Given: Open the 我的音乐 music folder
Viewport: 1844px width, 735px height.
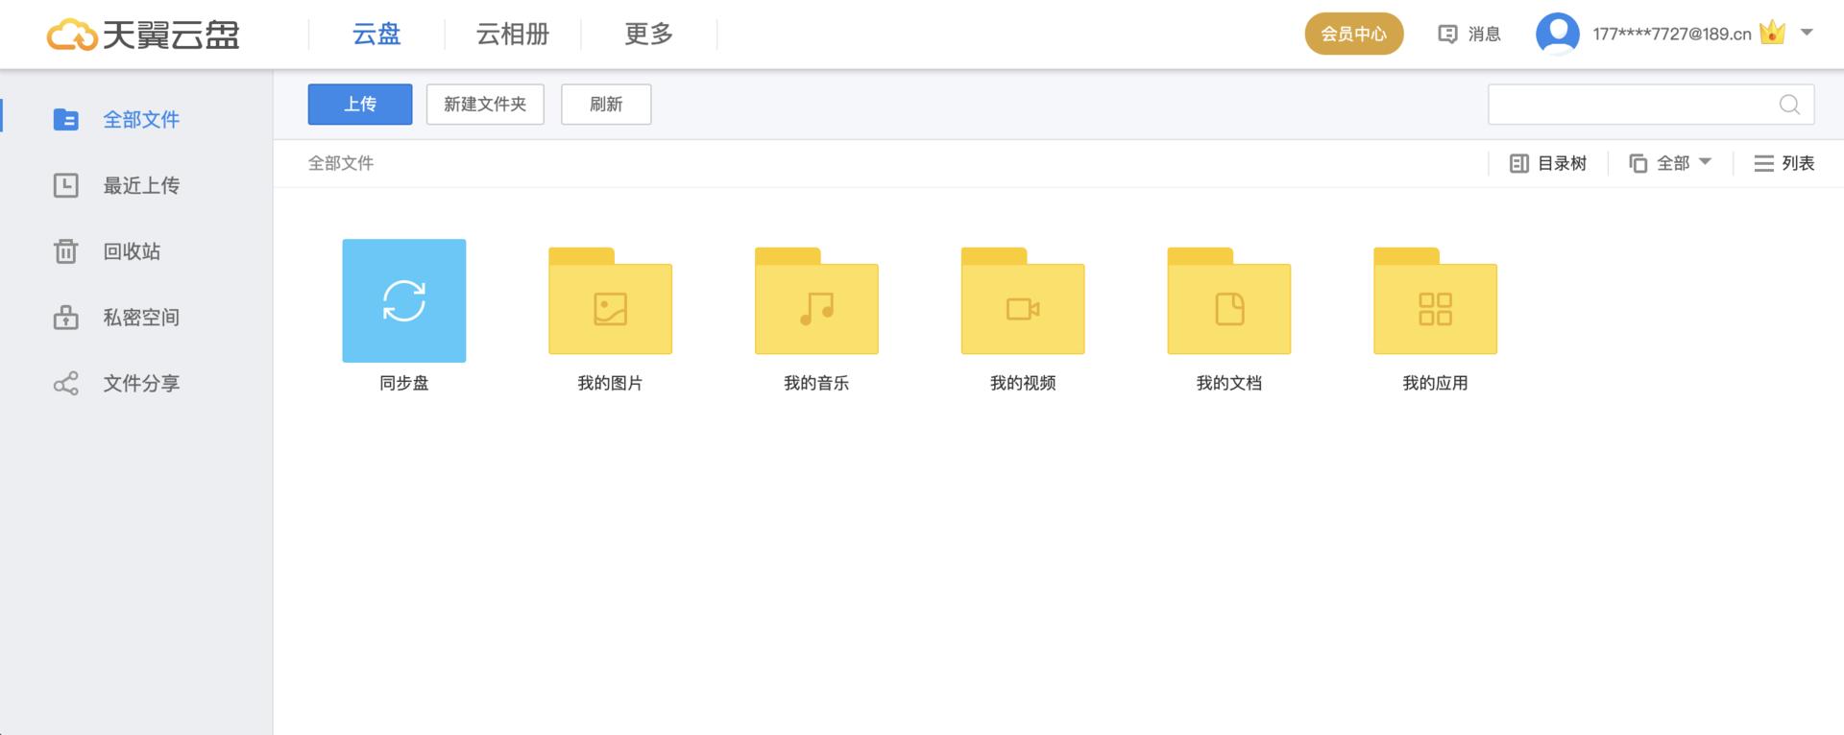Looking at the screenshot, I should coord(816,303).
